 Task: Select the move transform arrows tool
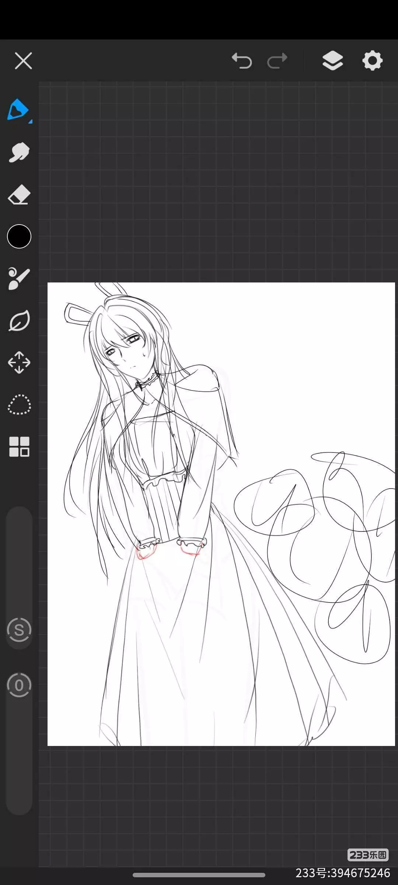coord(19,362)
